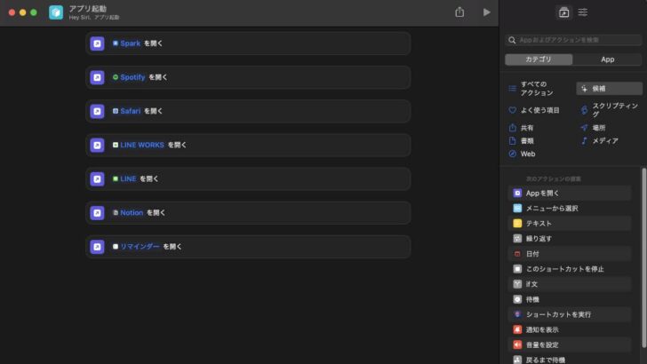Add the メニューから選択 action
The width and height of the screenshot is (647, 364).
tap(569, 208)
